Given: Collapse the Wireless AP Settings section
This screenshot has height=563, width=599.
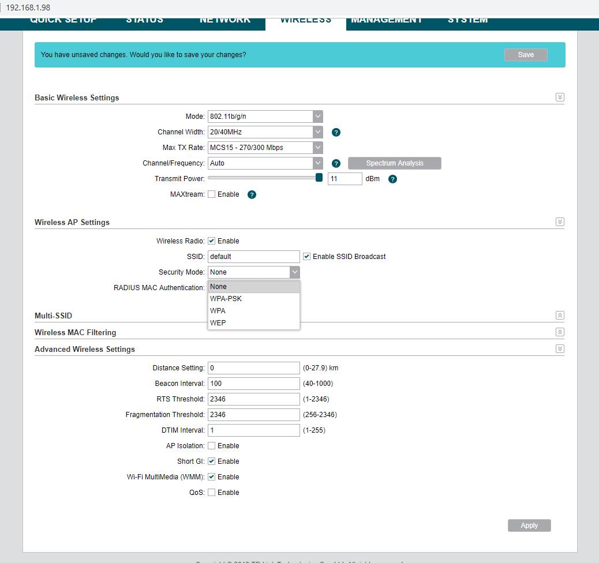Looking at the screenshot, I should coord(559,222).
